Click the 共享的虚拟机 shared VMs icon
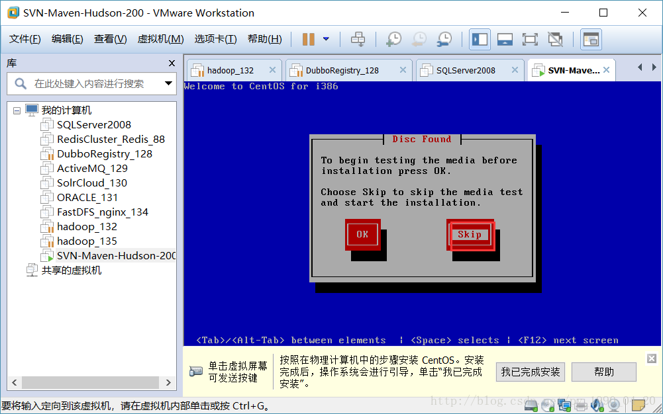The height and width of the screenshot is (414, 663). pos(32,270)
